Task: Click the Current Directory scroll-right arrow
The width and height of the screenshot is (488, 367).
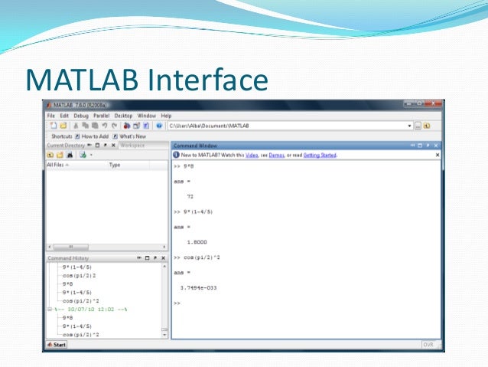Action: (164, 247)
